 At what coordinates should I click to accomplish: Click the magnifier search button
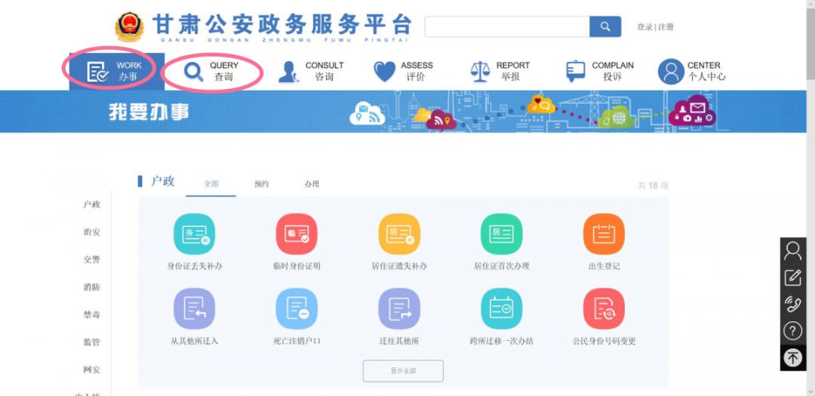[x=605, y=26]
